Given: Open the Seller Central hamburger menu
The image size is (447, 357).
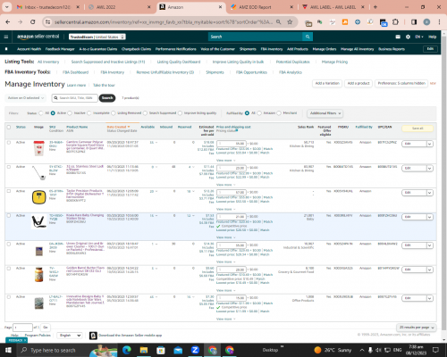Looking at the screenshot, I should tap(6, 37).
